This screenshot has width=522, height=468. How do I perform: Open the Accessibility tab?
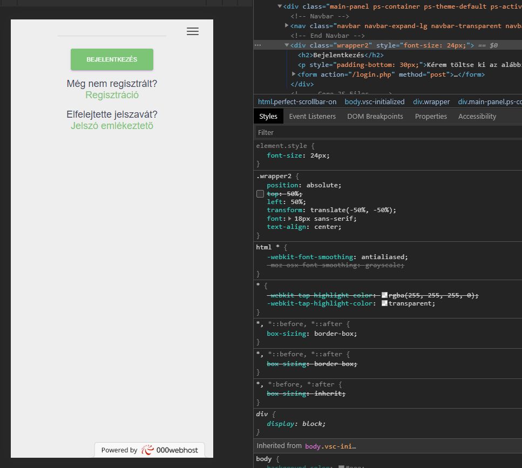[x=477, y=116]
